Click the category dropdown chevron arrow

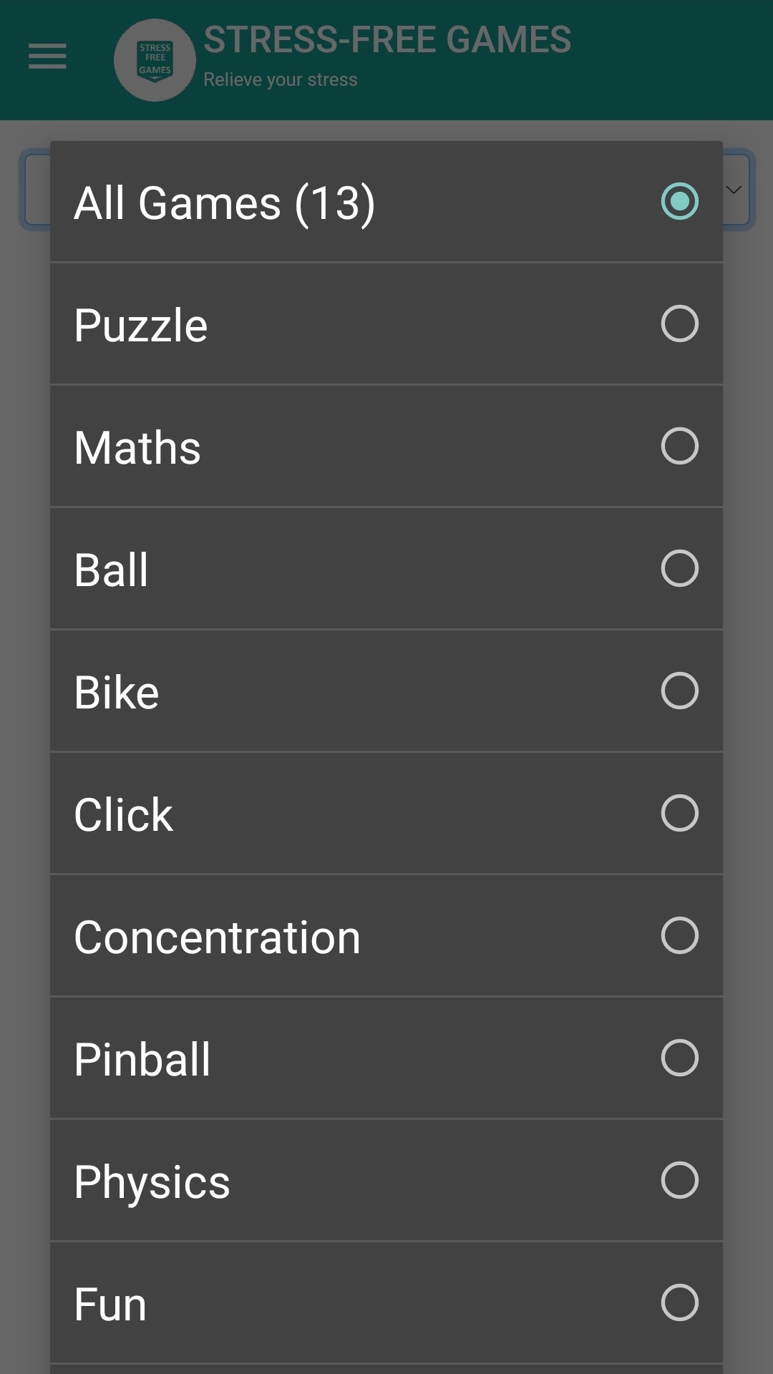734,190
